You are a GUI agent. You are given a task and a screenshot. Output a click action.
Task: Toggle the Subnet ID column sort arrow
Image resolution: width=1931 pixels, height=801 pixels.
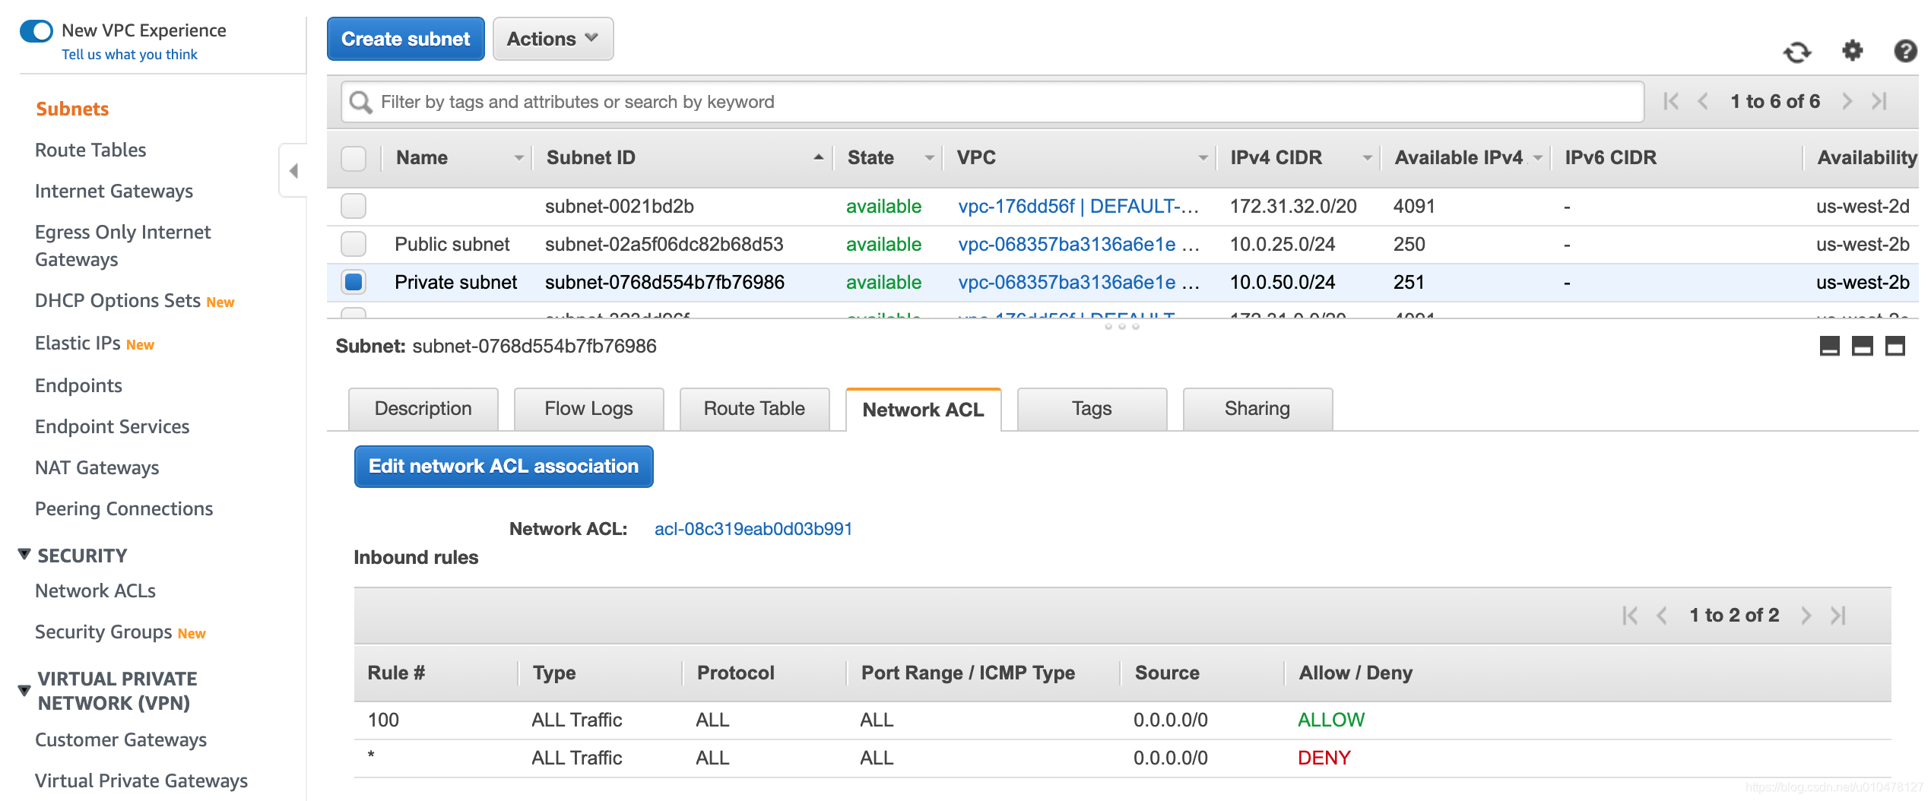tap(819, 157)
